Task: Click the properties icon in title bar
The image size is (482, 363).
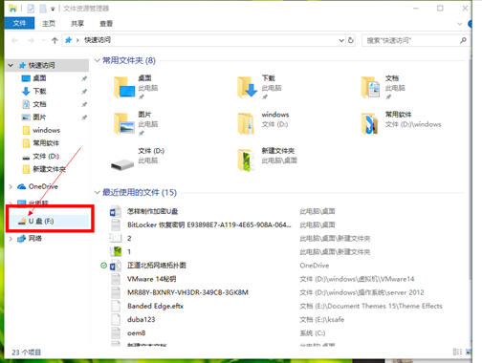Action: tap(31, 9)
